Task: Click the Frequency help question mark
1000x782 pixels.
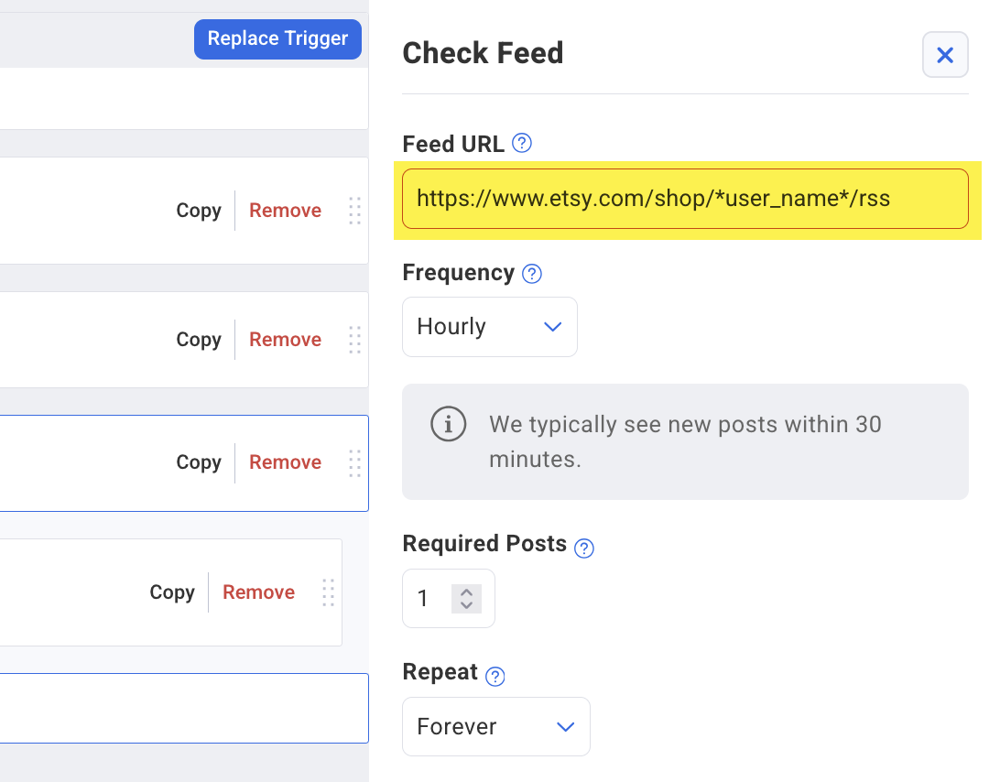Action: [532, 274]
